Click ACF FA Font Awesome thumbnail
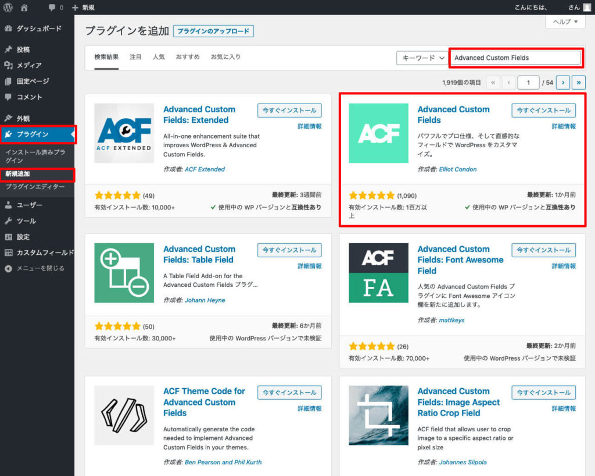 click(379, 273)
